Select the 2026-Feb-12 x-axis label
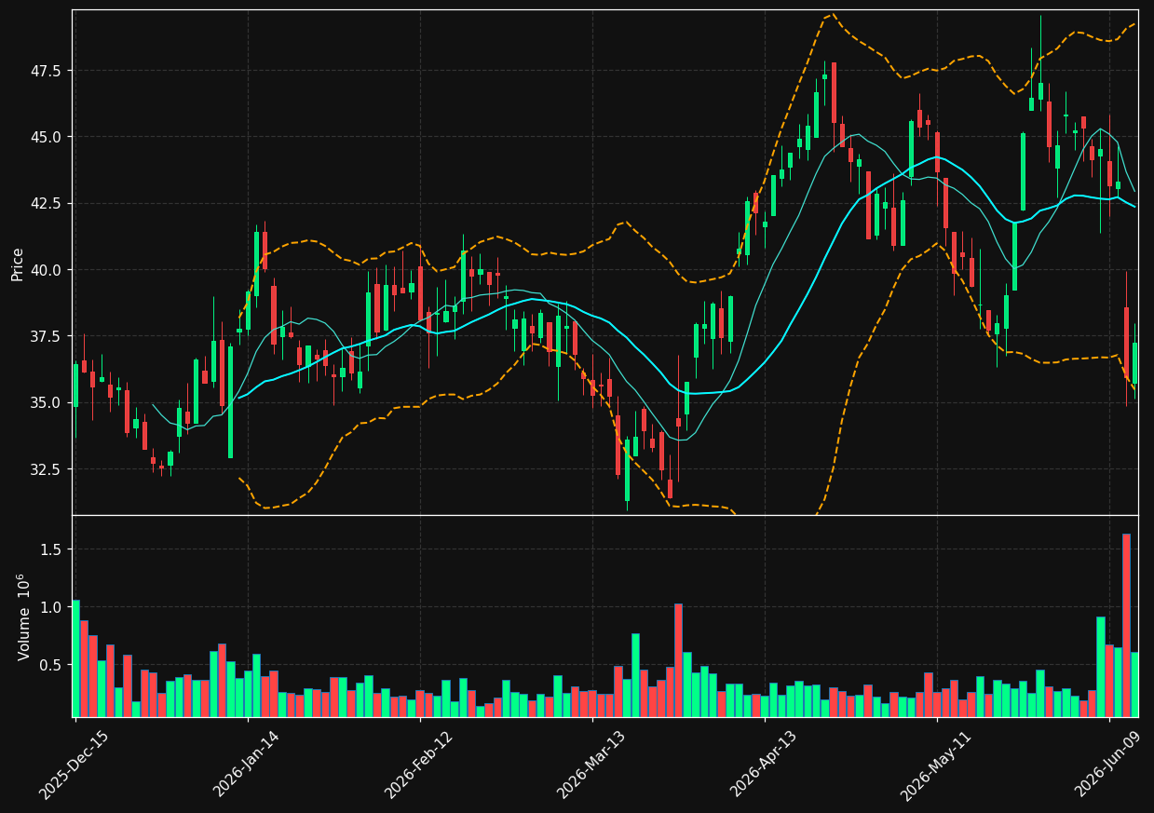The height and width of the screenshot is (813, 1154). pos(418,764)
